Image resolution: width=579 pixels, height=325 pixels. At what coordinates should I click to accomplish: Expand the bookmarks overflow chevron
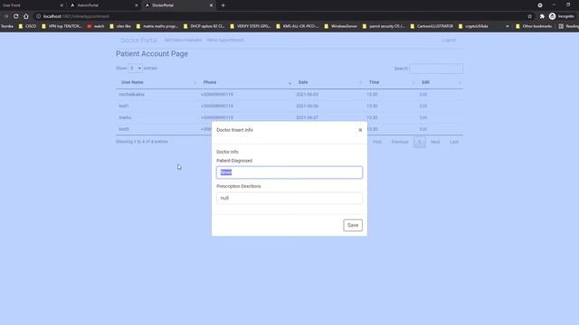point(508,26)
